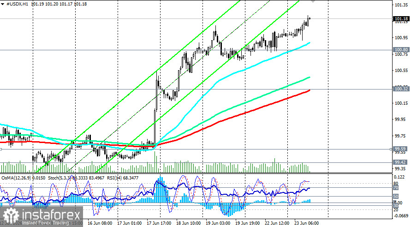
Task: Click the OHLC values 101.19 101.20 101.17 101.18
Action: tap(59, 4)
